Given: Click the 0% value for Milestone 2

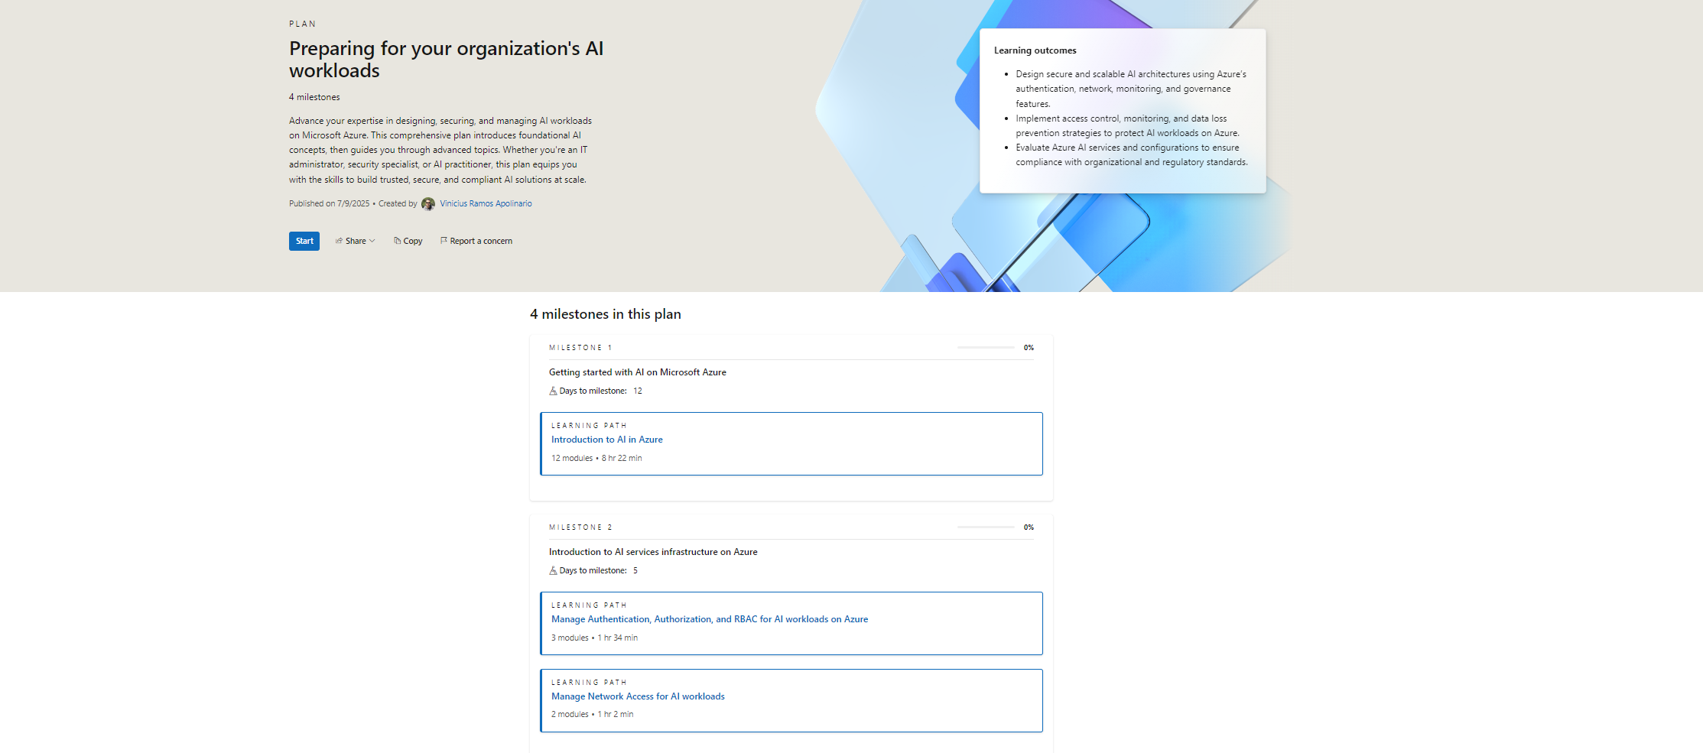Looking at the screenshot, I should [1029, 527].
